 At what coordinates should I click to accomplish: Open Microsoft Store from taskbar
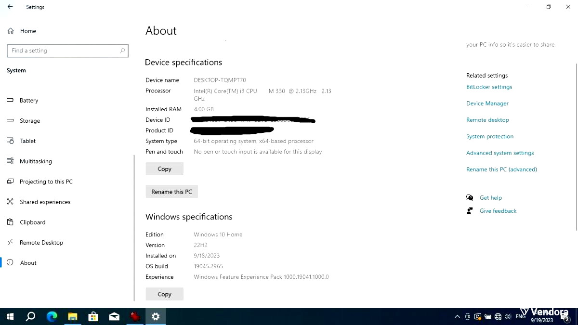pyautogui.click(x=93, y=316)
